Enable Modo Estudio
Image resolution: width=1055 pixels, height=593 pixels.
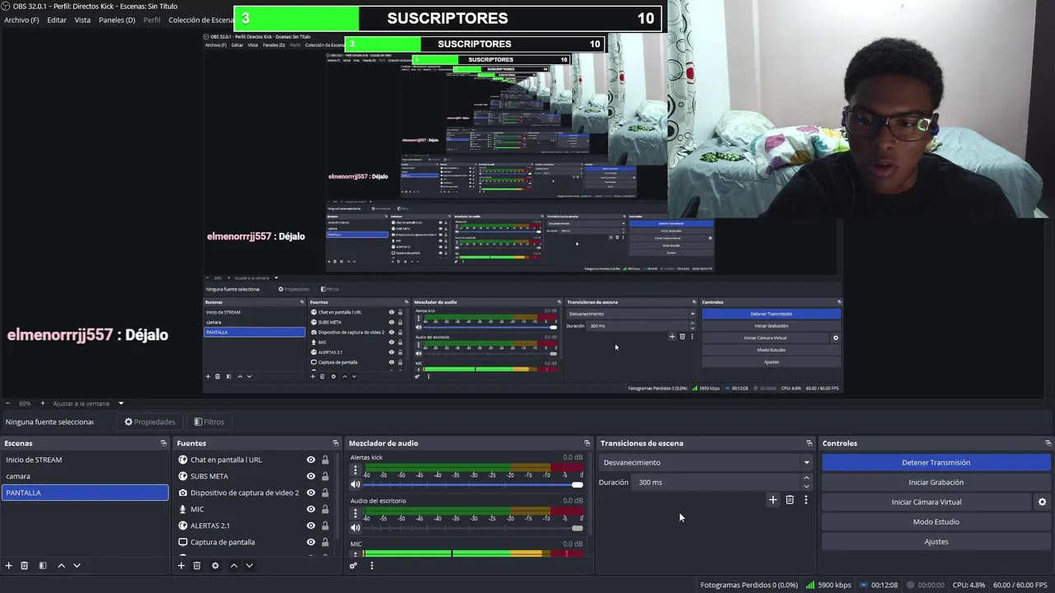point(936,521)
